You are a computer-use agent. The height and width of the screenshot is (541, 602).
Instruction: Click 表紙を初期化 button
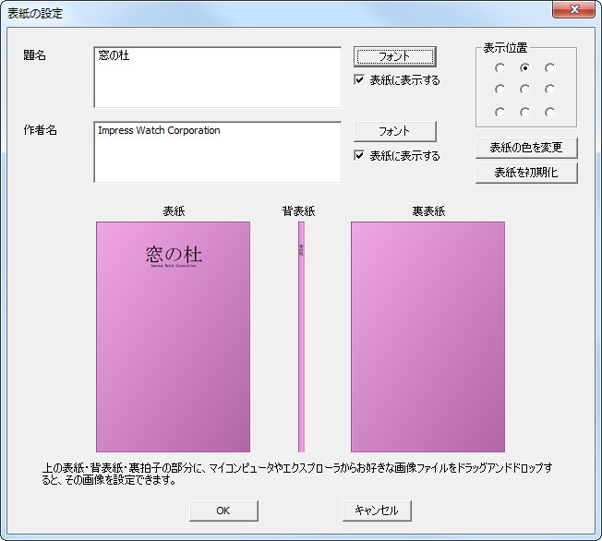click(526, 173)
